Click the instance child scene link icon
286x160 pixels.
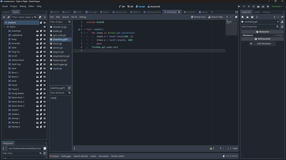click(9, 17)
